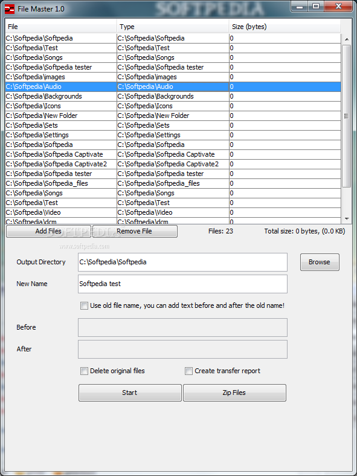Click Type cell C:\Softpedia\Softpedia Captivate2

[173, 165]
